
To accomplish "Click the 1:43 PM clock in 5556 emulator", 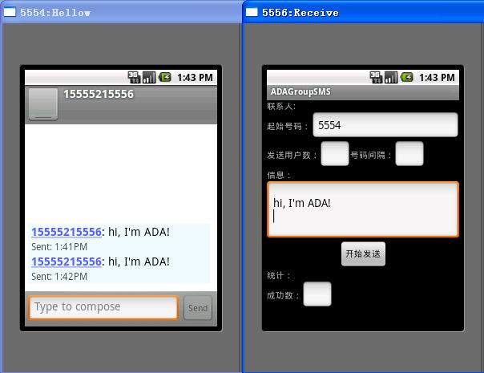I will pos(437,78).
